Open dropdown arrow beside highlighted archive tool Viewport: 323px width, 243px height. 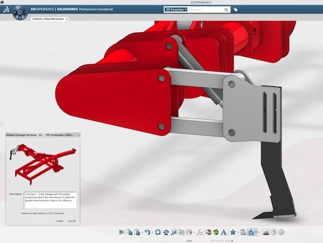click(256, 232)
